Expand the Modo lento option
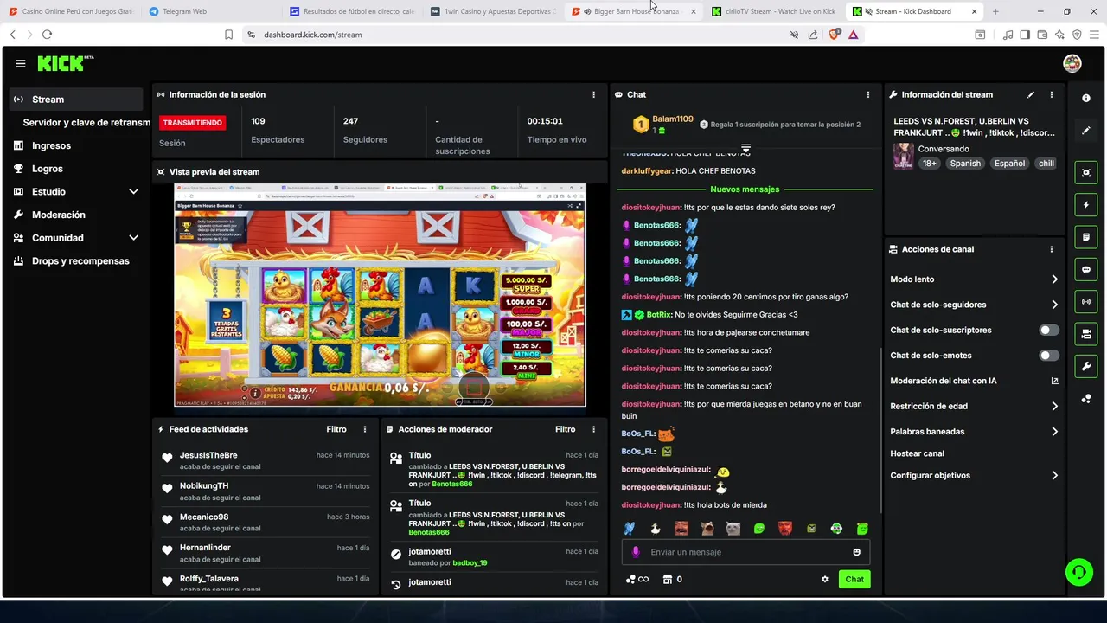 coord(974,279)
